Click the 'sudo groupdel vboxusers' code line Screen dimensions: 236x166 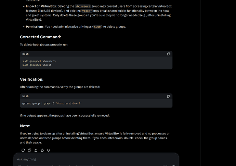point(39,61)
